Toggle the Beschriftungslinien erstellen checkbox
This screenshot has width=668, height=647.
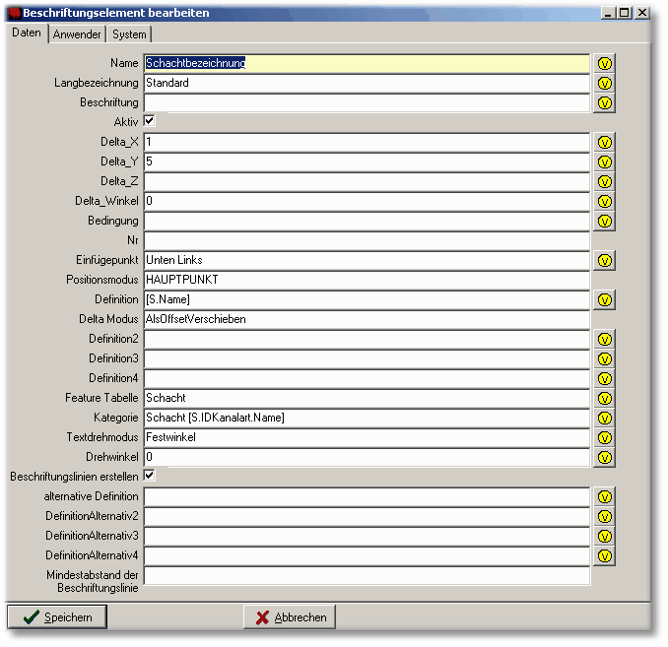coord(150,476)
